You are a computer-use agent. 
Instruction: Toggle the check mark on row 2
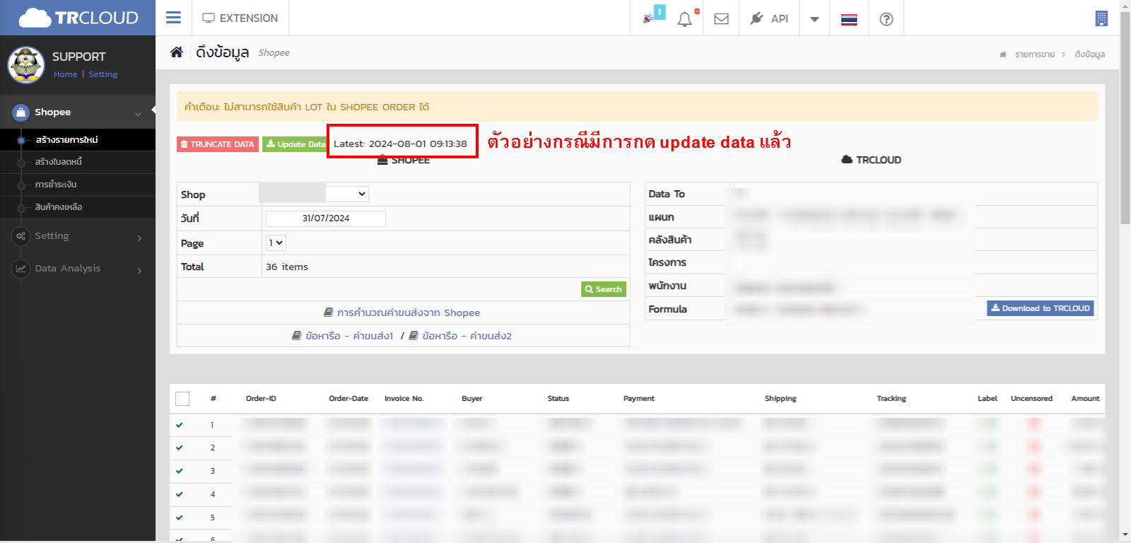point(180,448)
